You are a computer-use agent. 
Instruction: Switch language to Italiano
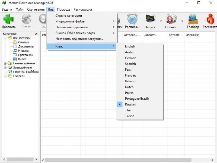[140, 81]
